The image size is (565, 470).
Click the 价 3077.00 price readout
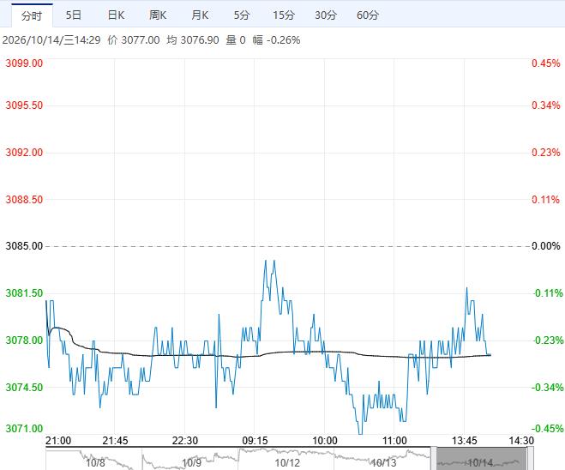(134, 39)
